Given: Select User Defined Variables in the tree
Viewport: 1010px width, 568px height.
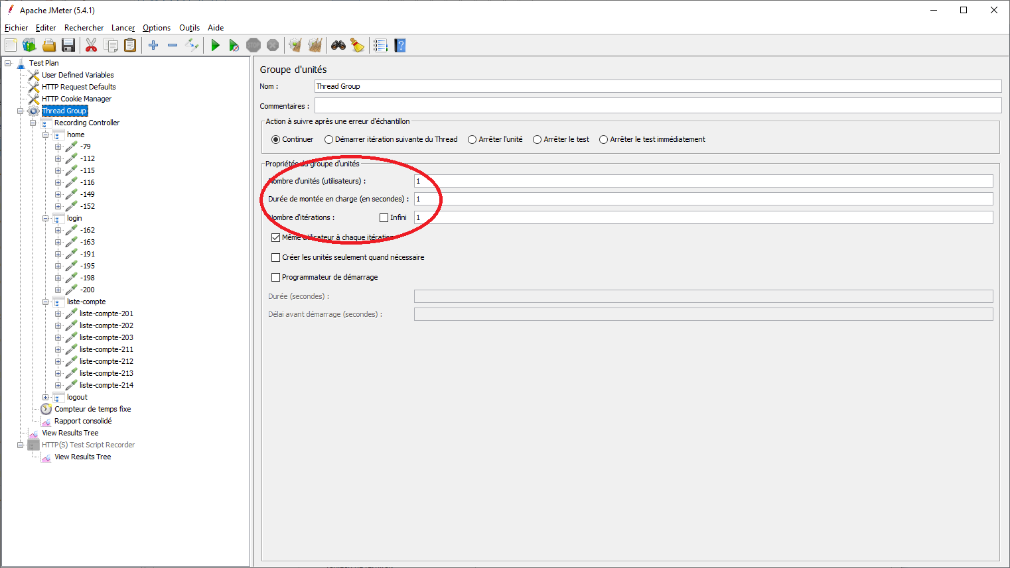Looking at the screenshot, I should click(78, 75).
